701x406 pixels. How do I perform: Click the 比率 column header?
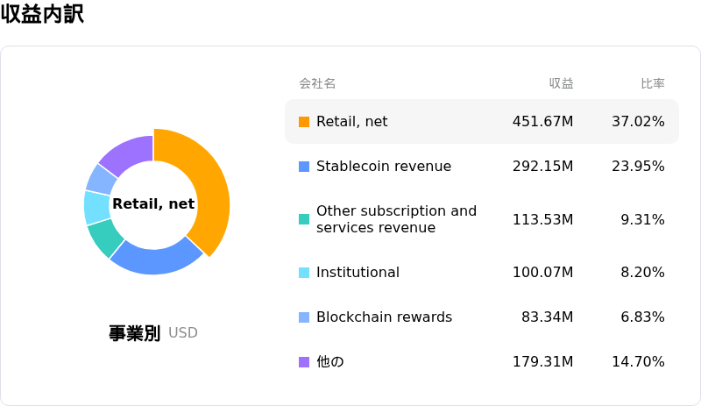pos(653,83)
